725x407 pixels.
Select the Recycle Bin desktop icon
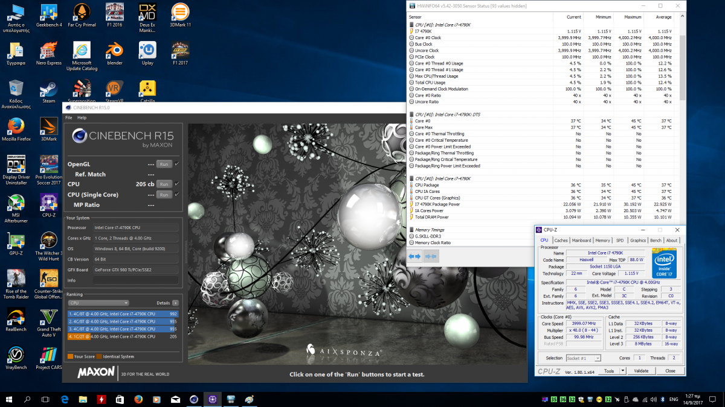(x=16, y=94)
